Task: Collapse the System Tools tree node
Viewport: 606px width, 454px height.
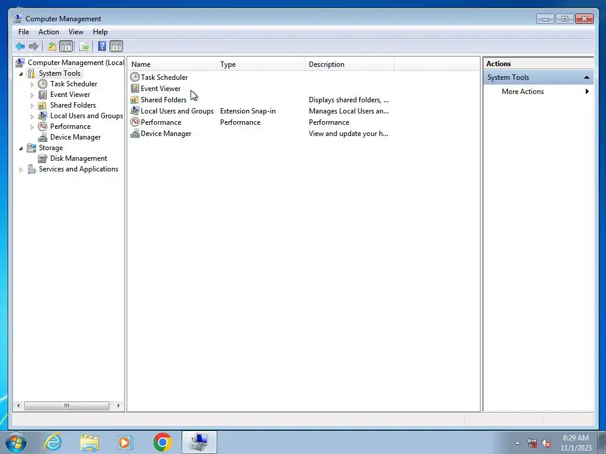Action: (x=21, y=74)
